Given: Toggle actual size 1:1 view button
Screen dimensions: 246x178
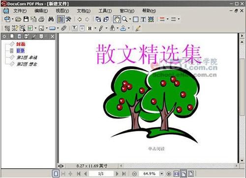Looking at the screenshot, I should [x=176, y=174].
